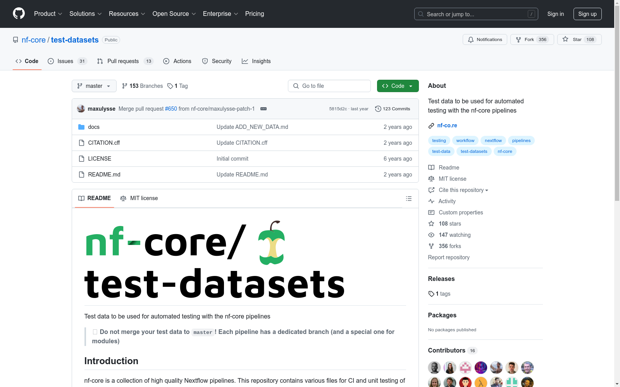Switch to Pull requests tab
Image resolution: width=620 pixels, height=387 pixels.
(125, 61)
